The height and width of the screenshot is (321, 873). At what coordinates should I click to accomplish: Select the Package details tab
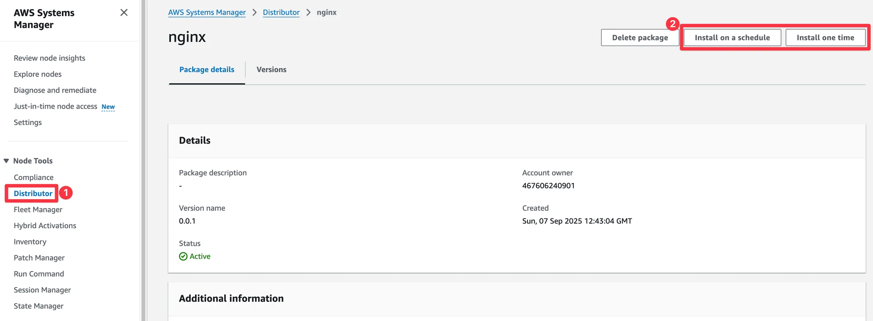click(207, 70)
